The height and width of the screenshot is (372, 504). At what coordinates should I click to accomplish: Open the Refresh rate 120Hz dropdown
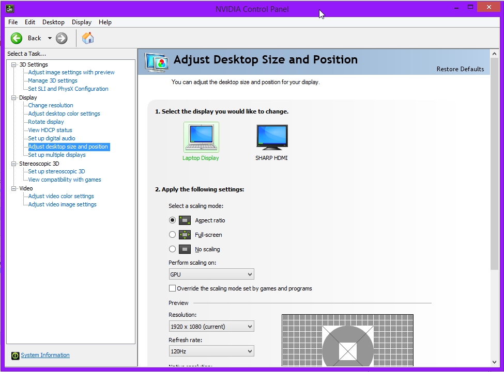point(211,351)
